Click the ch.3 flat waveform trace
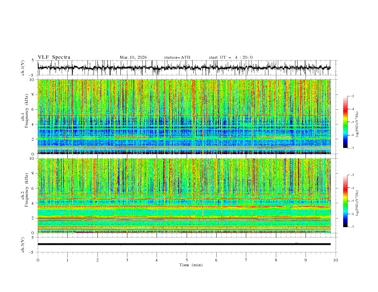Viewport: 378px width, 292px height. (x=184, y=244)
